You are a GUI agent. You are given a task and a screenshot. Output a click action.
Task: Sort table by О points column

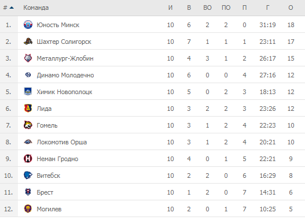291,8
